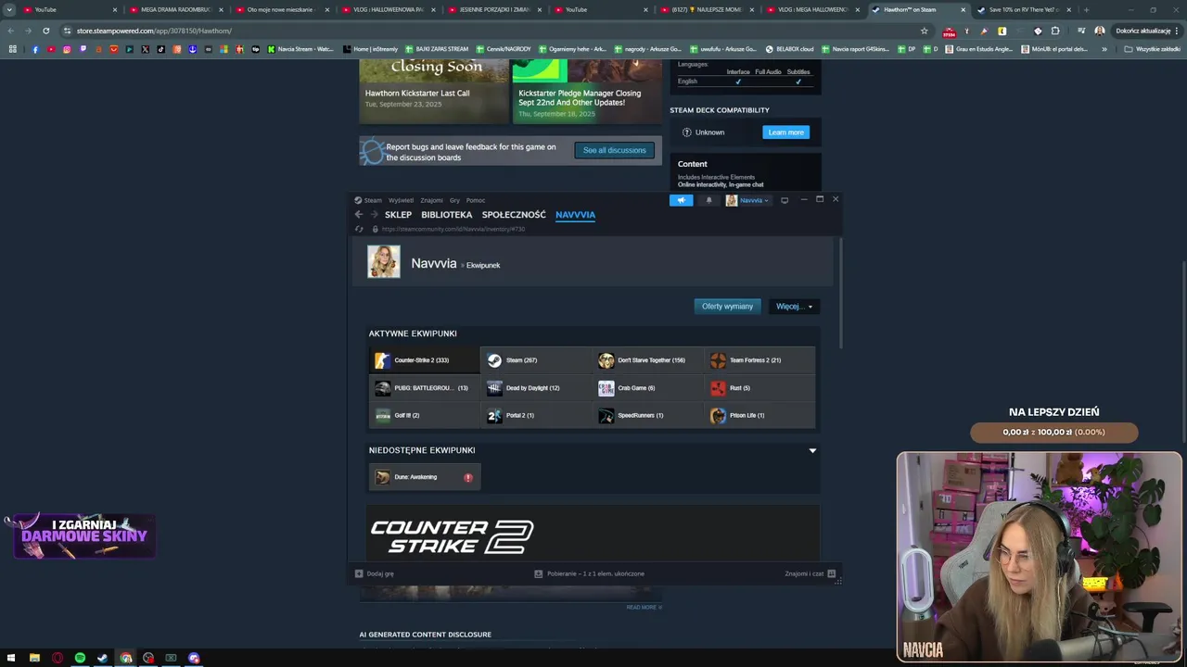The image size is (1187, 667).
Task: Open Znajomi menu
Action: point(431,200)
